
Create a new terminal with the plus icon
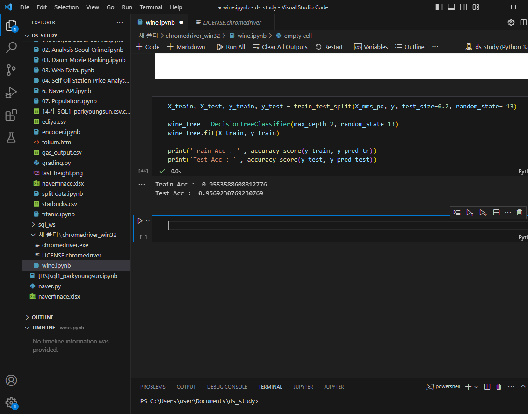[468, 387]
